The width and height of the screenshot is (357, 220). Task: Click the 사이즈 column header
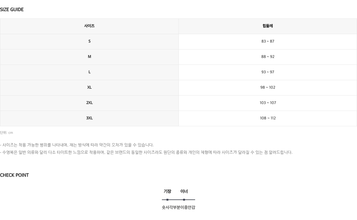[x=89, y=26]
